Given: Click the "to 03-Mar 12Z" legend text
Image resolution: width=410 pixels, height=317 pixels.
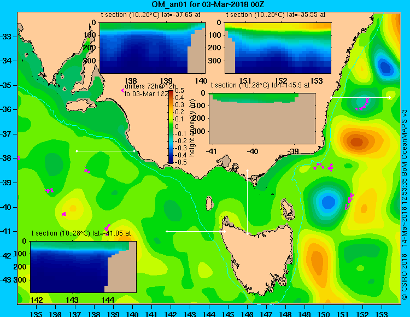Looking at the screenshot, I should [147, 93].
